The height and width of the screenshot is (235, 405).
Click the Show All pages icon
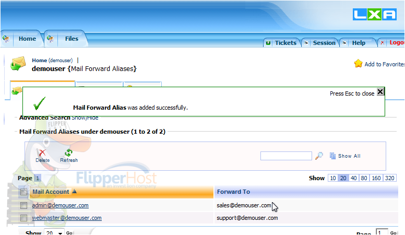click(332, 156)
